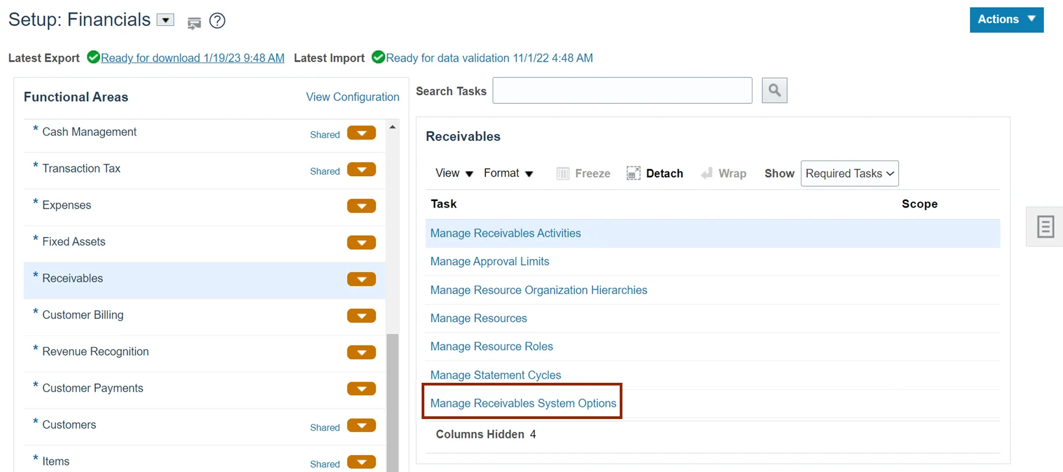Open the Actions dropdown button
1063x472 pixels.
point(1006,19)
